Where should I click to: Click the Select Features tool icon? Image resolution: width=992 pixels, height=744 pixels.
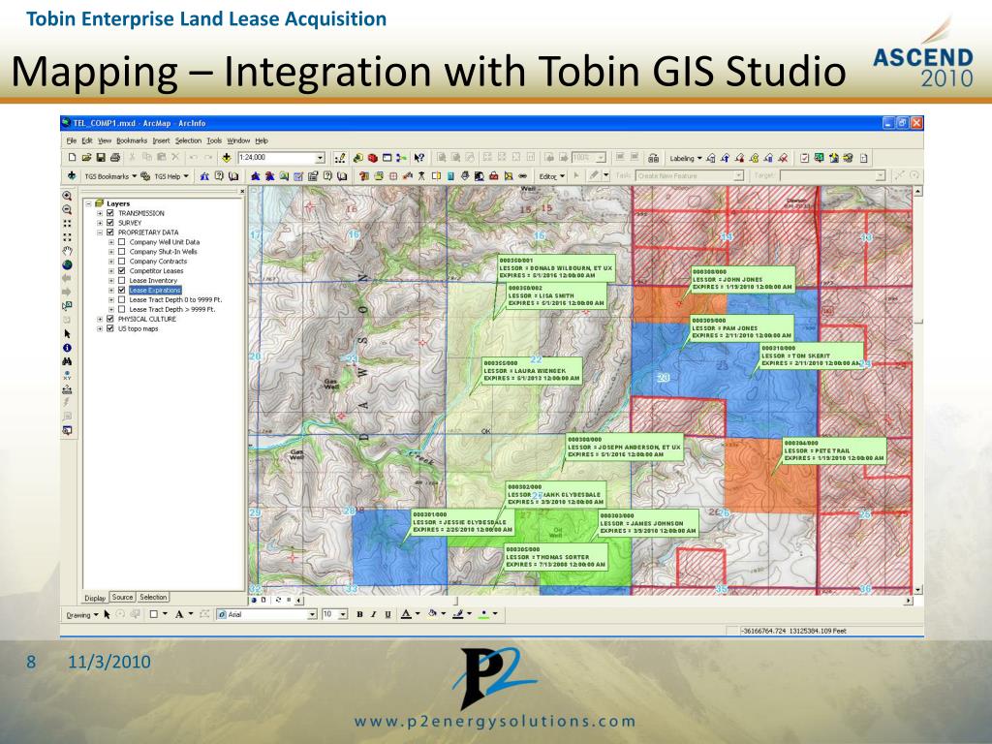[x=67, y=305]
